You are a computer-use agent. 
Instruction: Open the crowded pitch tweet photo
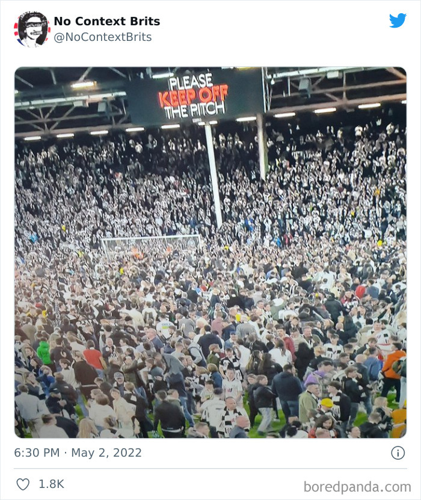210,252
